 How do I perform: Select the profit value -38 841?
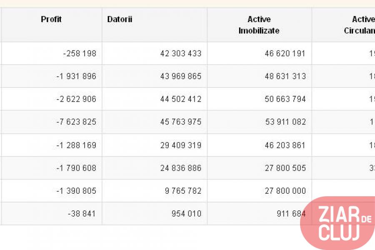pos(81,214)
